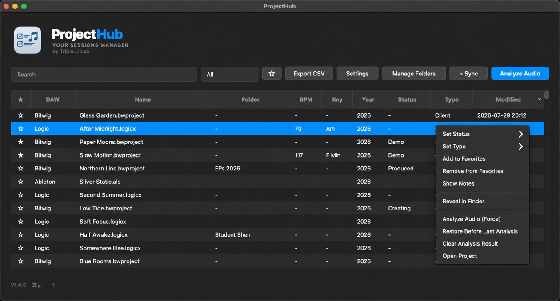Expand the Set Status submenu arrow

click(520, 134)
